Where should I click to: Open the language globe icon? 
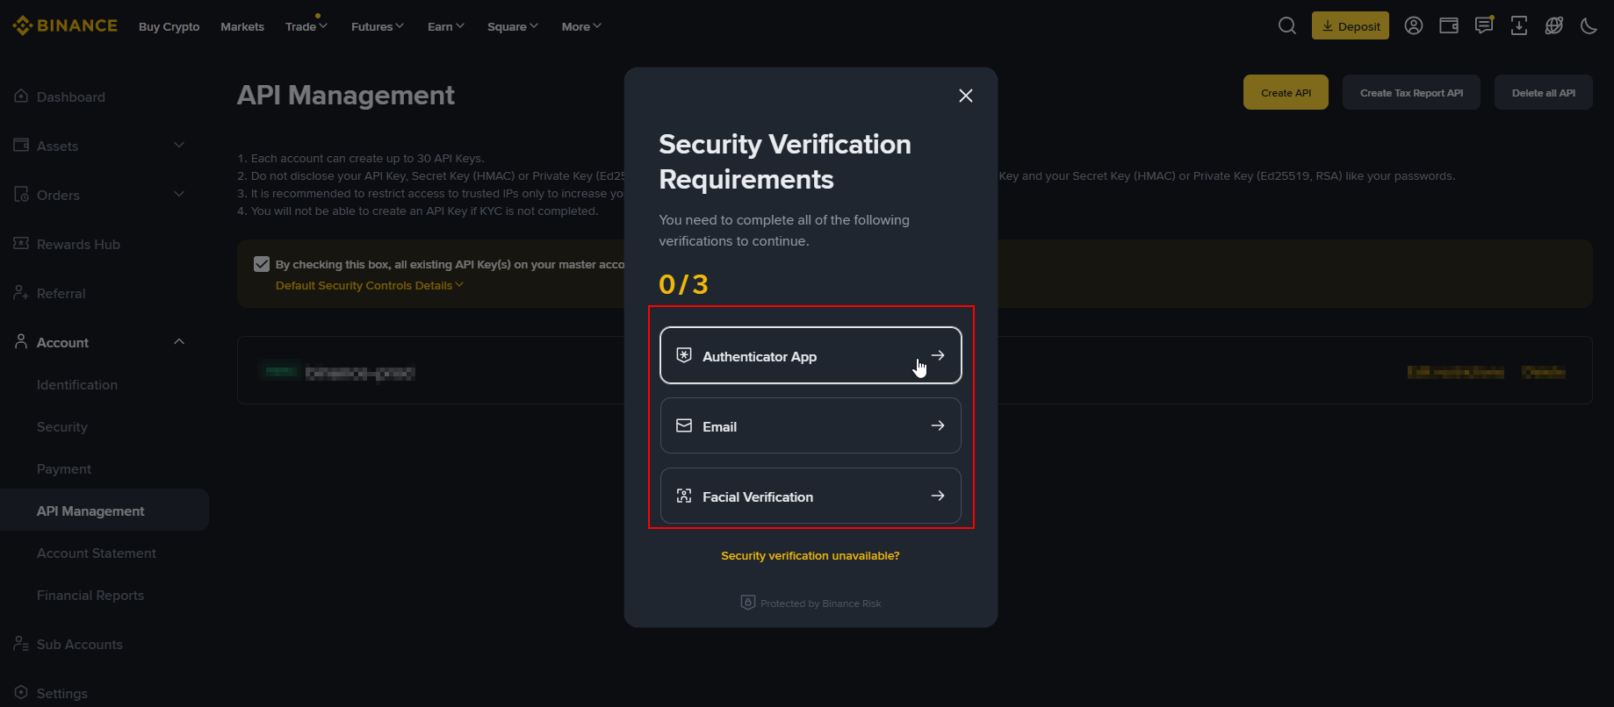click(1554, 25)
